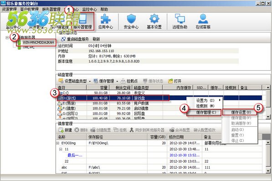272x181 pixels.
Task: Sort by 磁盘类型 column header
Action: [147, 88]
